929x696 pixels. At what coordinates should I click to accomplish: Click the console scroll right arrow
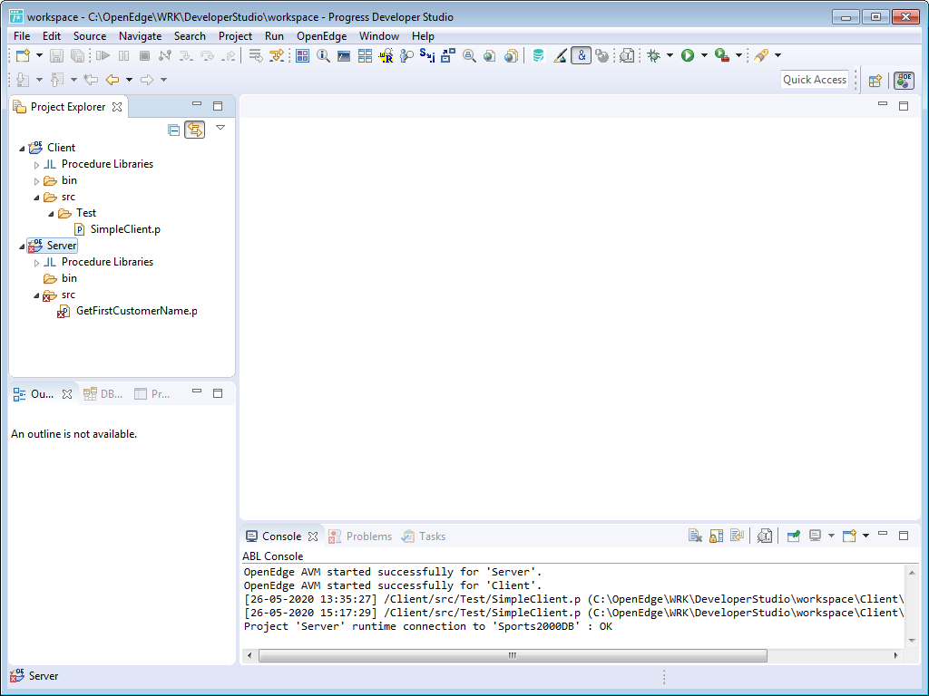(895, 656)
